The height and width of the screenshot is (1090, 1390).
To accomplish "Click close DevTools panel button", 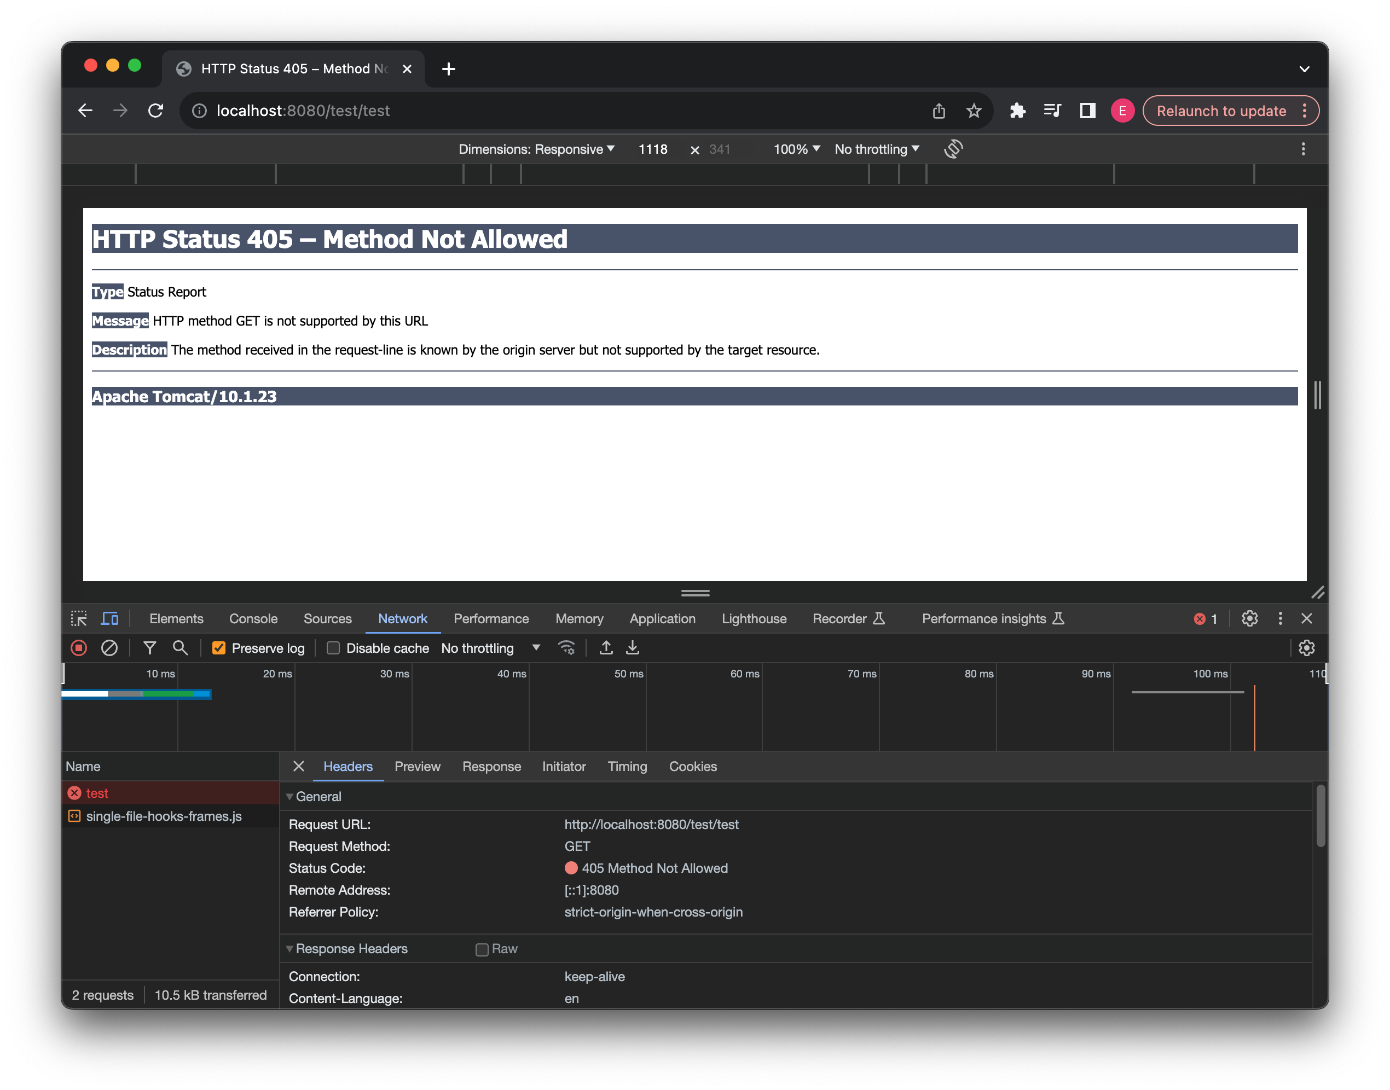I will (x=1306, y=617).
